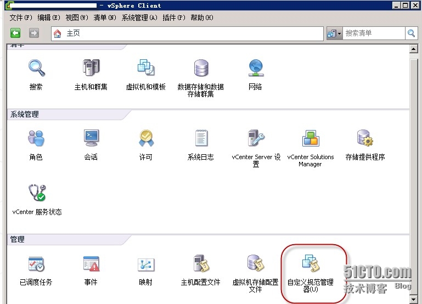Click the search magnifier button

(411, 33)
